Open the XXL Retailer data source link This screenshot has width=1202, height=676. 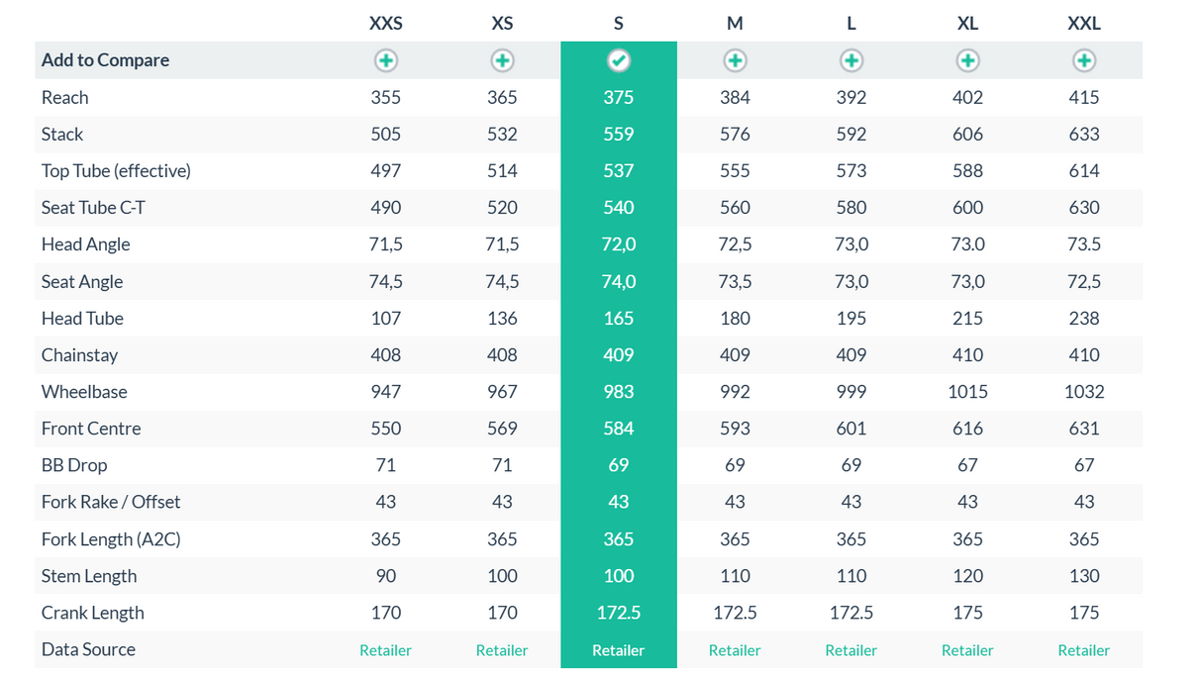point(1084,650)
